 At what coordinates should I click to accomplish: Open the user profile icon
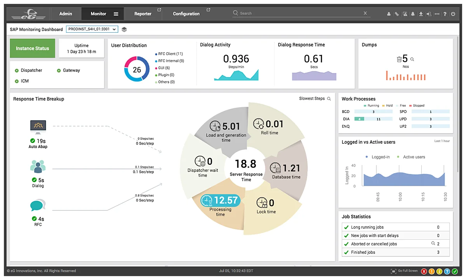click(x=389, y=14)
